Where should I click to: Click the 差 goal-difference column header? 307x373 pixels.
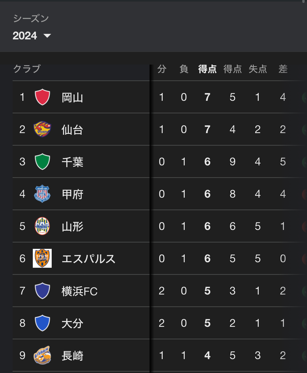click(283, 69)
